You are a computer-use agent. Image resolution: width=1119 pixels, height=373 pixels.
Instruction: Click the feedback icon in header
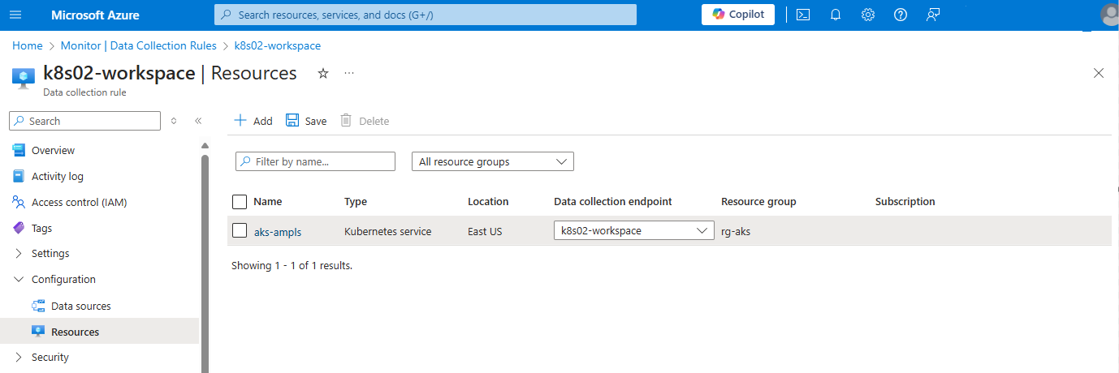(x=933, y=15)
